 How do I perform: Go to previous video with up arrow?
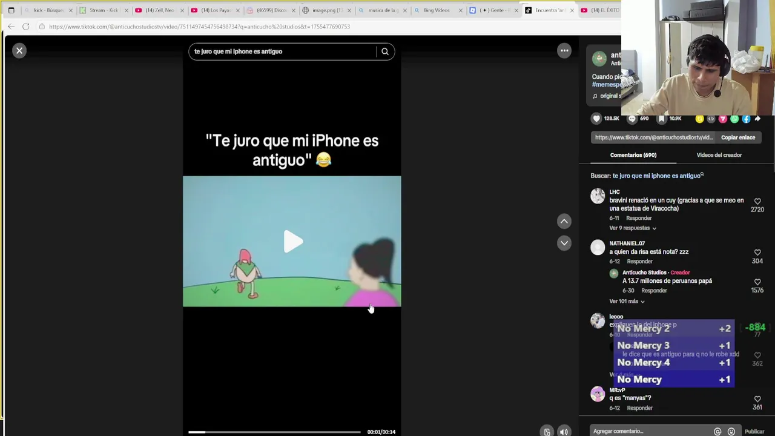click(x=564, y=222)
